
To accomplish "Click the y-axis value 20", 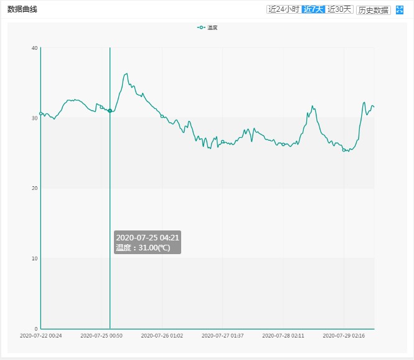I will (34, 188).
